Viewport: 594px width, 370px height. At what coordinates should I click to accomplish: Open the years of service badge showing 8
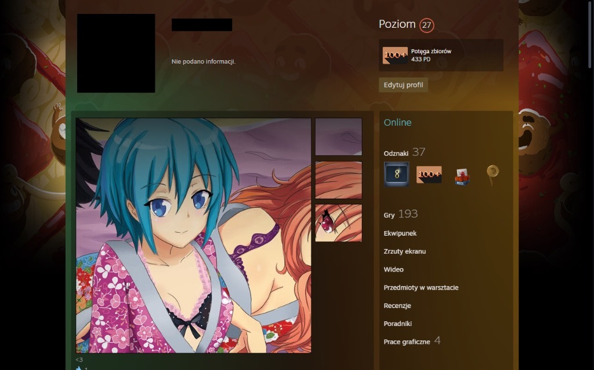[x=396, y=174]
